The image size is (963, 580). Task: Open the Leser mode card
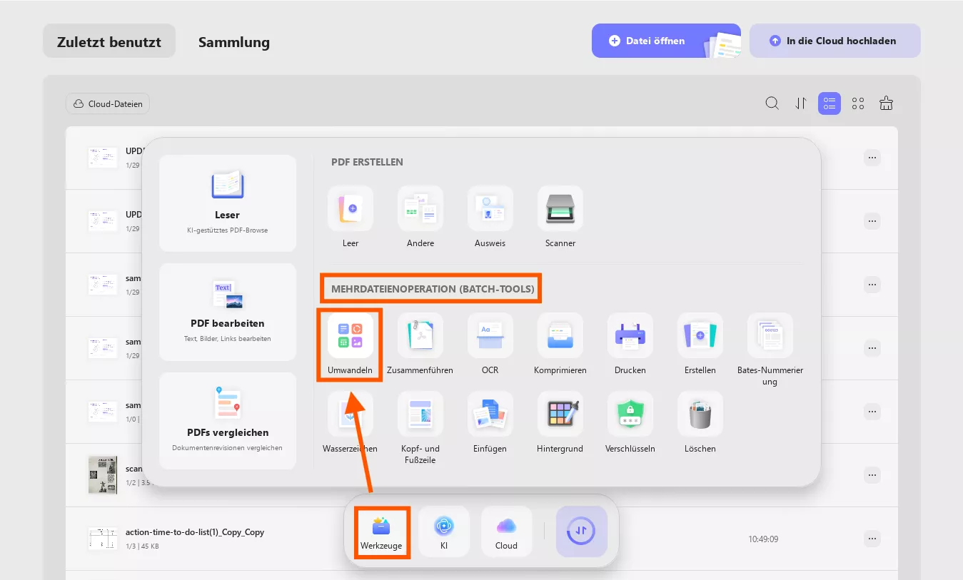[228, 203]
